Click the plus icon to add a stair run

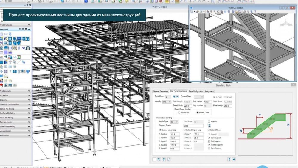[x=174, y=97]
